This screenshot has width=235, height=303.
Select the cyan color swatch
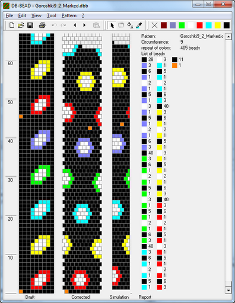(x=209, y=25)
